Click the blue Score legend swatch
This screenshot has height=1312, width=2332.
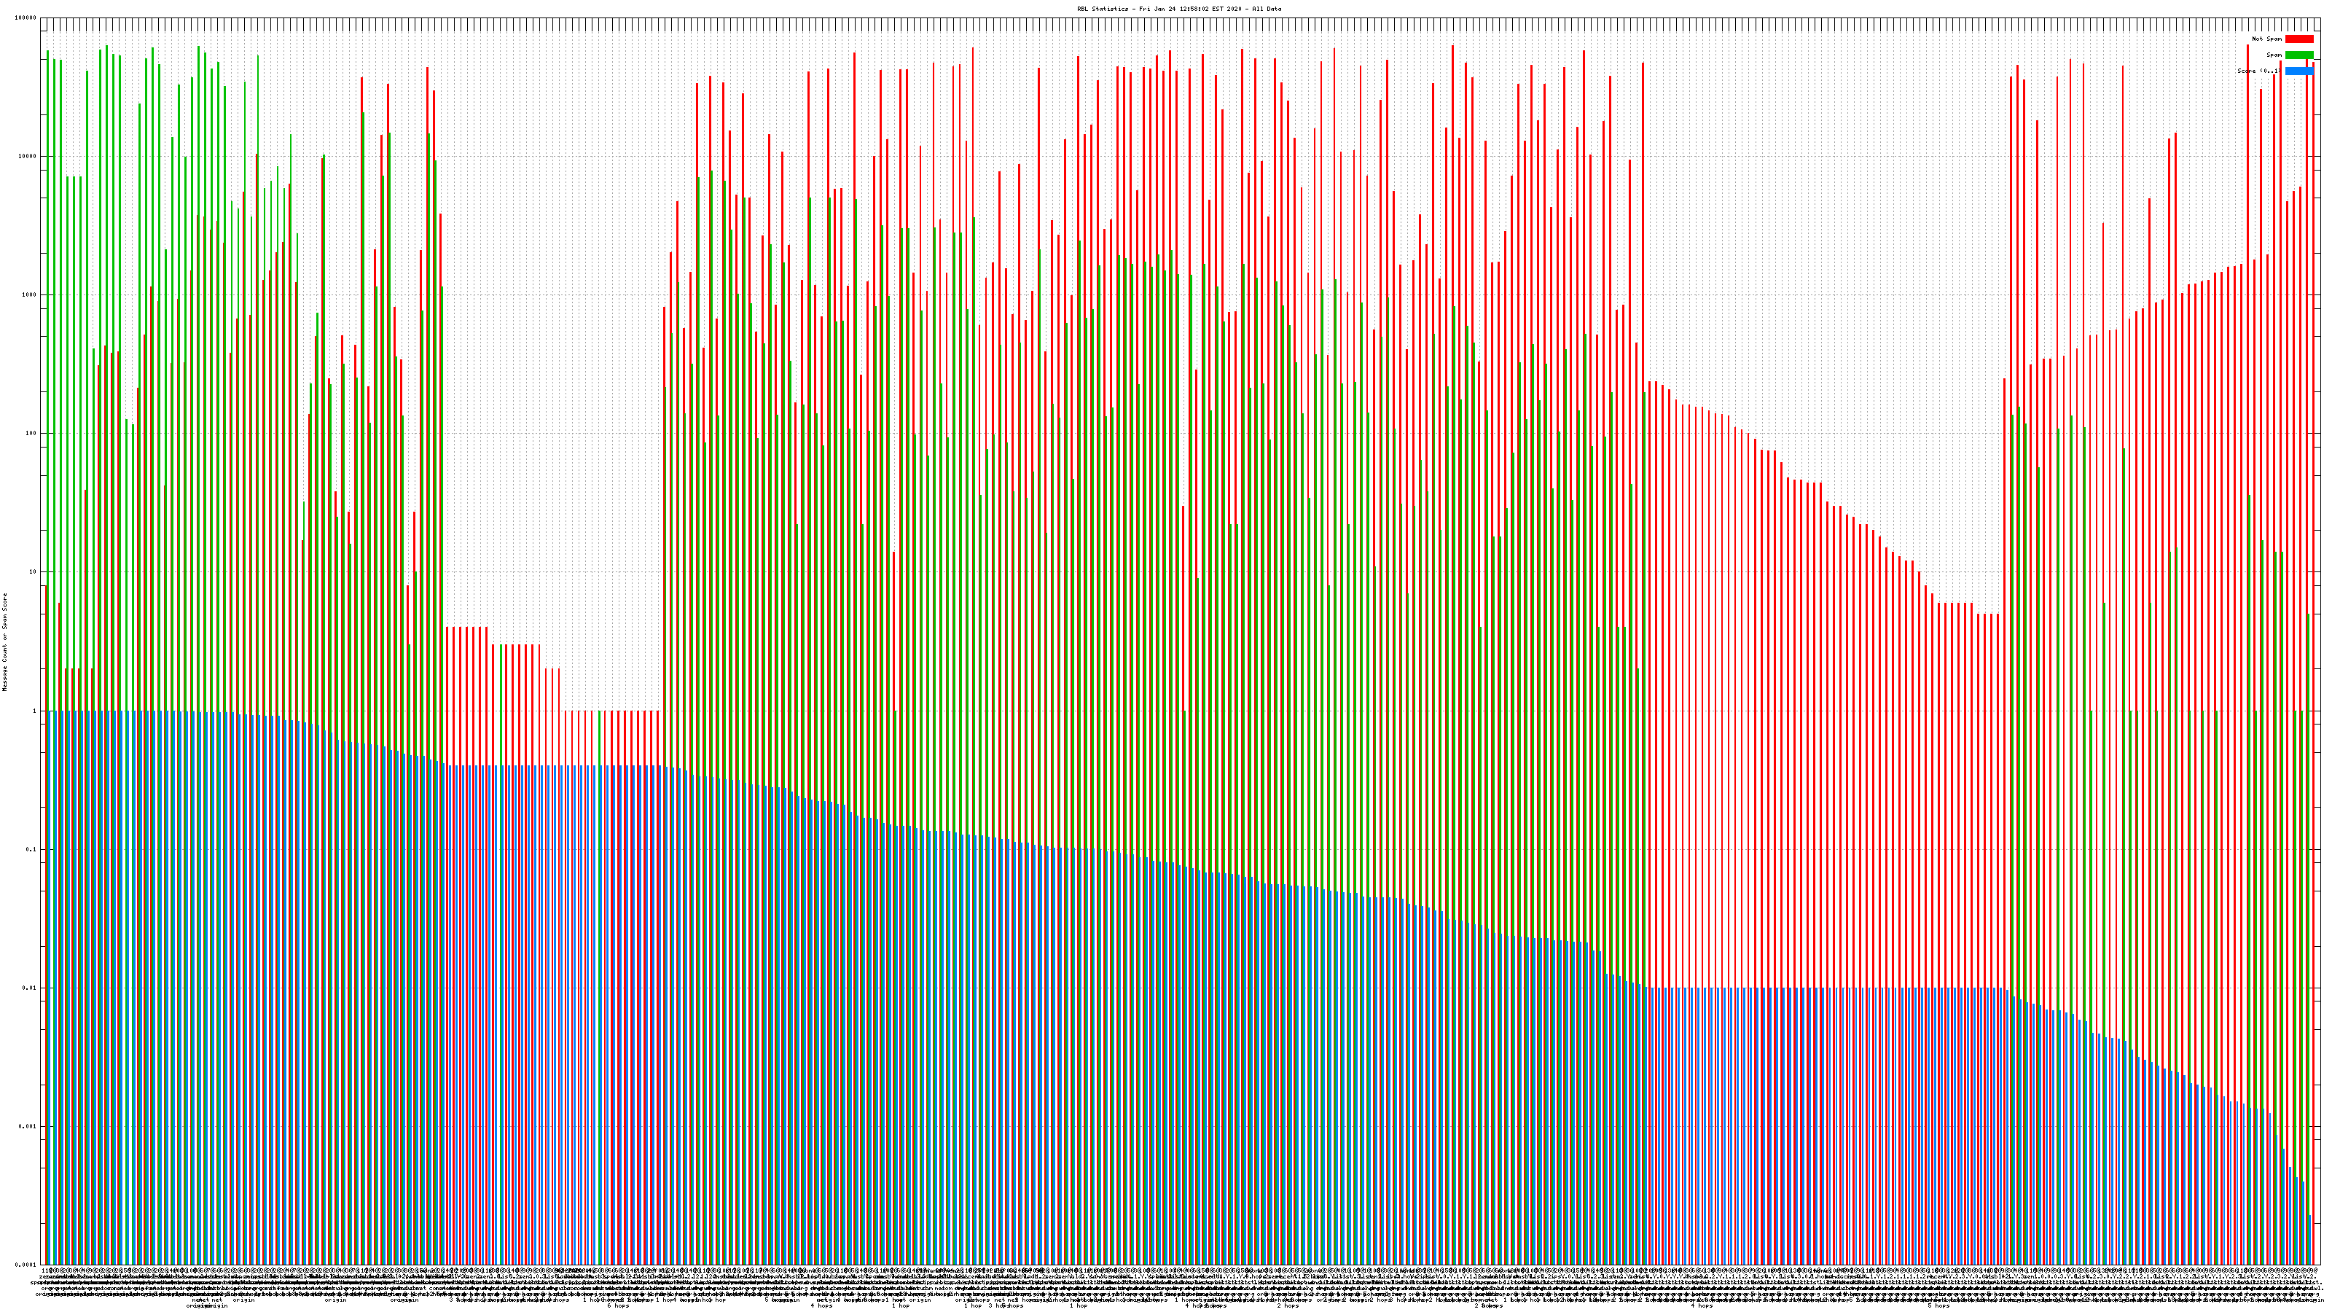(x=2298, y=71)
